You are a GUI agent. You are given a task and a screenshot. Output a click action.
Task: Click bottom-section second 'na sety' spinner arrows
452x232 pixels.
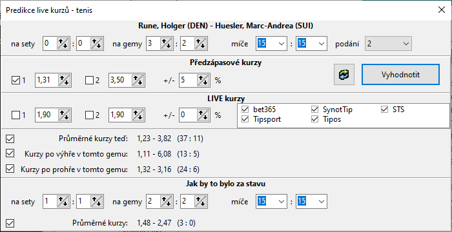97,201
